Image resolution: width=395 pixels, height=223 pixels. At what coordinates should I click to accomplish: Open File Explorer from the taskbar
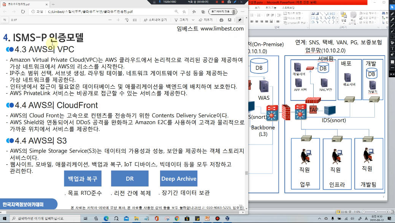tap(136, 218)
